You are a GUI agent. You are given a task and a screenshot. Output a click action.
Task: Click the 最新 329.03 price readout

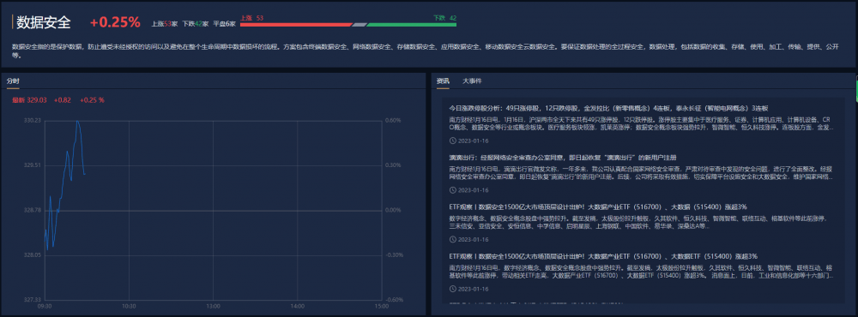click(x=29, y=100)
